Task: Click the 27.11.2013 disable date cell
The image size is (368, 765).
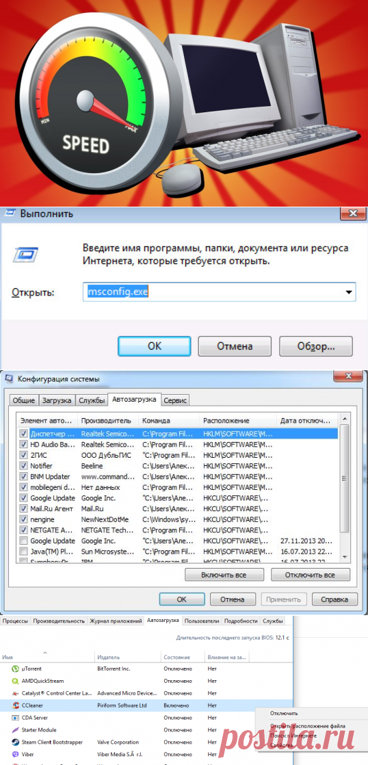Action: (306, 541)
